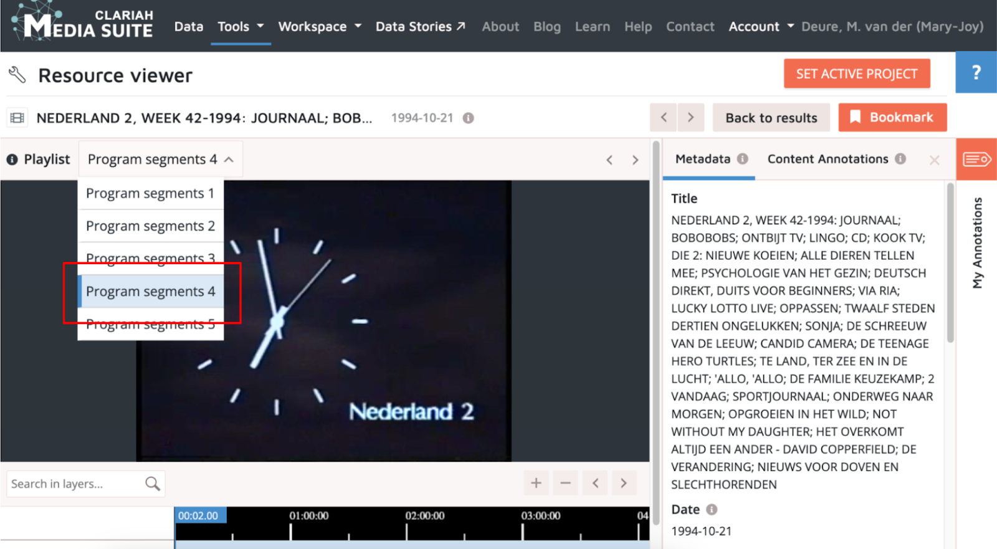Click info icon on Content Annotations tab

900,159
